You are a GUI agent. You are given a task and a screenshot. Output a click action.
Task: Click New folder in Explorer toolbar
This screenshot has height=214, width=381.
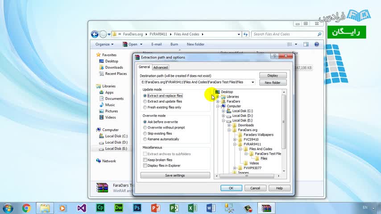click(x=195, y=44)
